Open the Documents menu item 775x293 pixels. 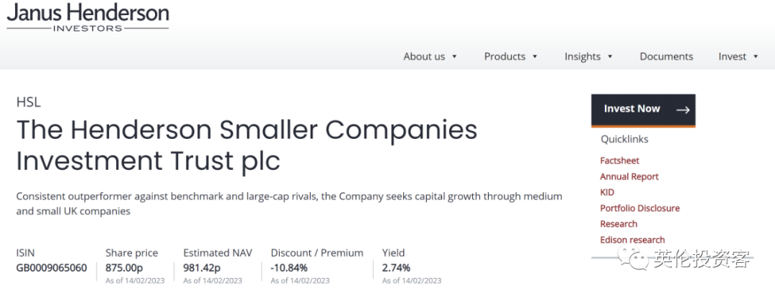pos(666,57)
